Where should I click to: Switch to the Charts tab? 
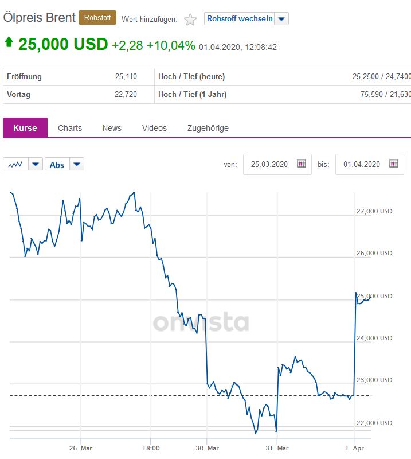(x=70, y=128)
